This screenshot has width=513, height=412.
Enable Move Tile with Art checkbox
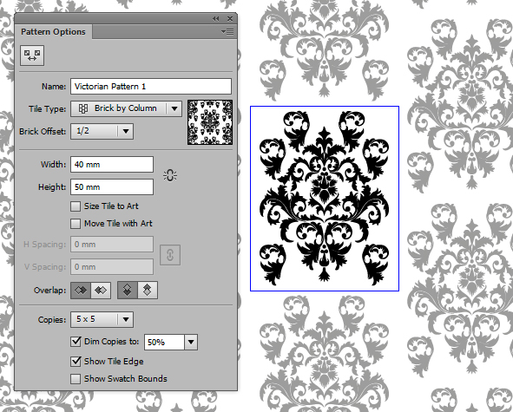coord(76,224)
